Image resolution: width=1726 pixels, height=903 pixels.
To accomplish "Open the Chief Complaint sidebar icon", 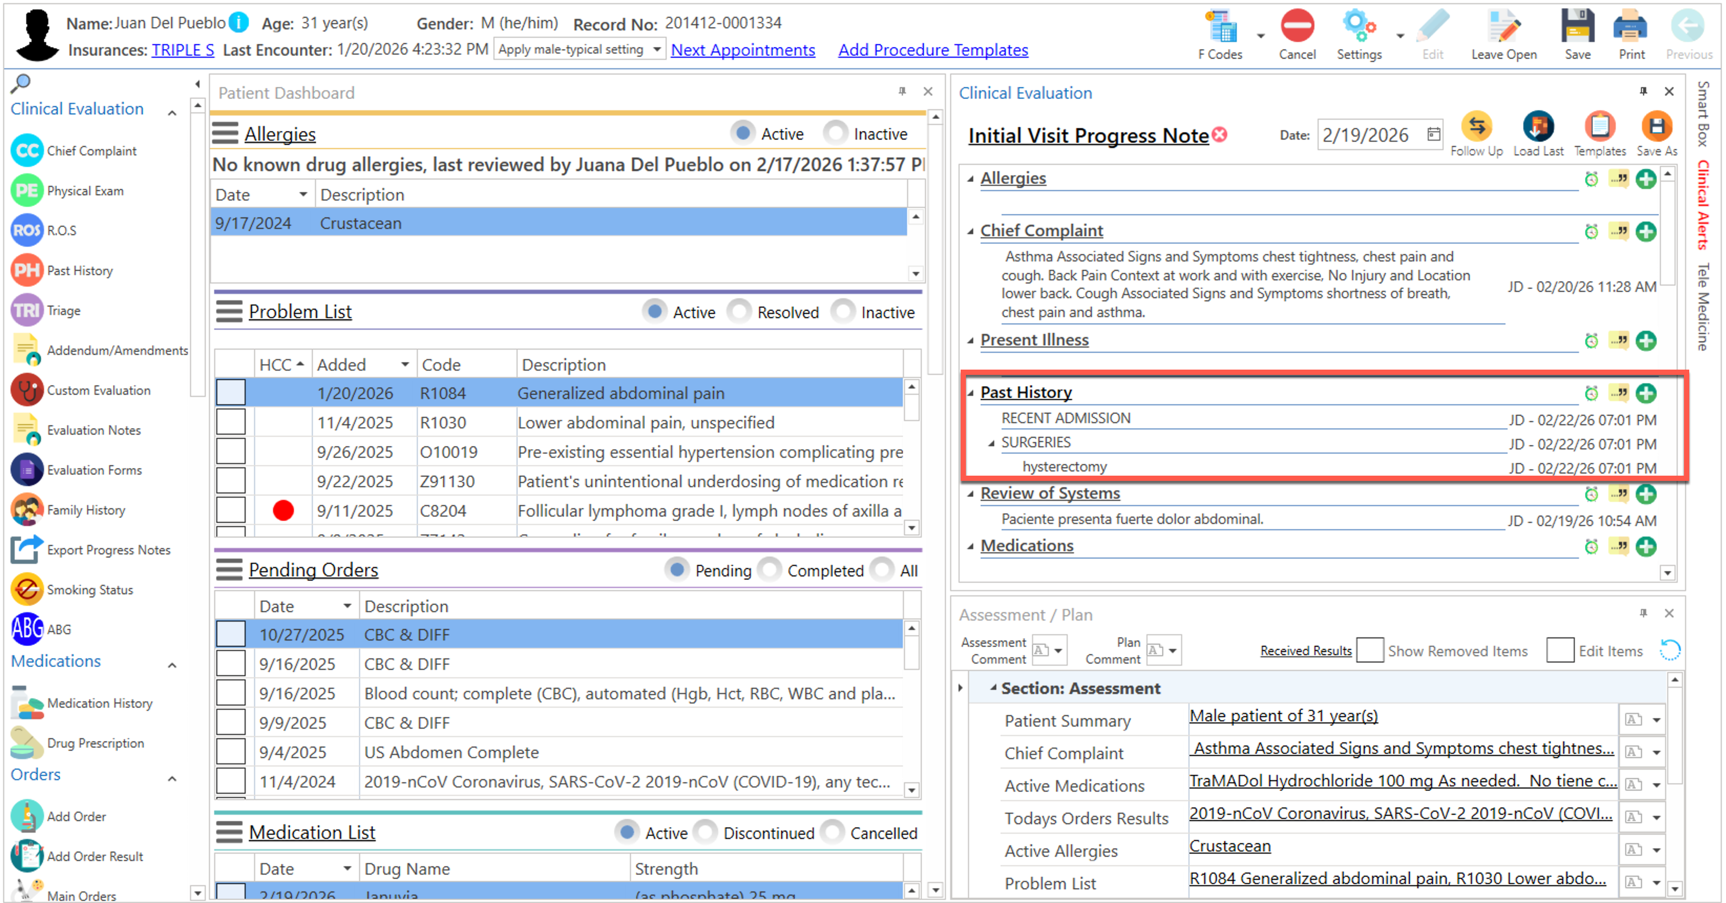I will 27,151.
